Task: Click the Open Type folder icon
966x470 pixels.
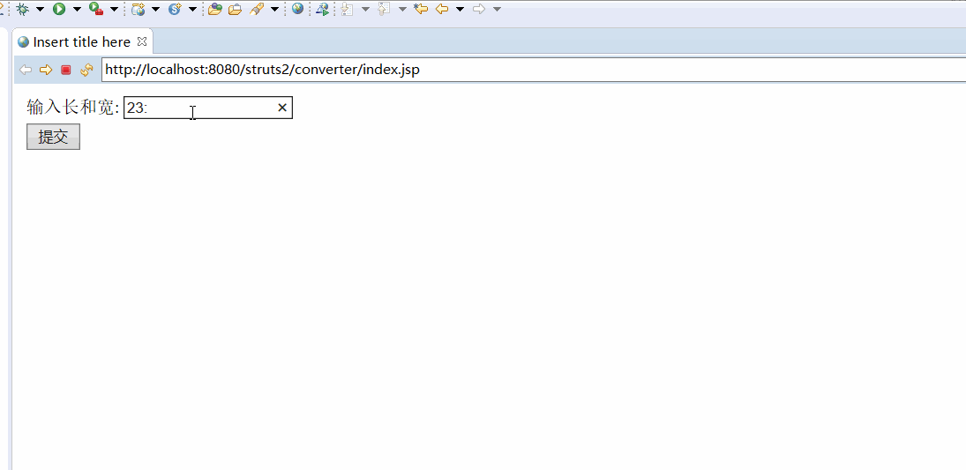Action: pyautogui.click(x=214, y=9)
